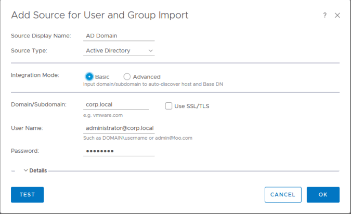351x214 pixels.
Task: Focus the Password field
Action: coord(119,151)
